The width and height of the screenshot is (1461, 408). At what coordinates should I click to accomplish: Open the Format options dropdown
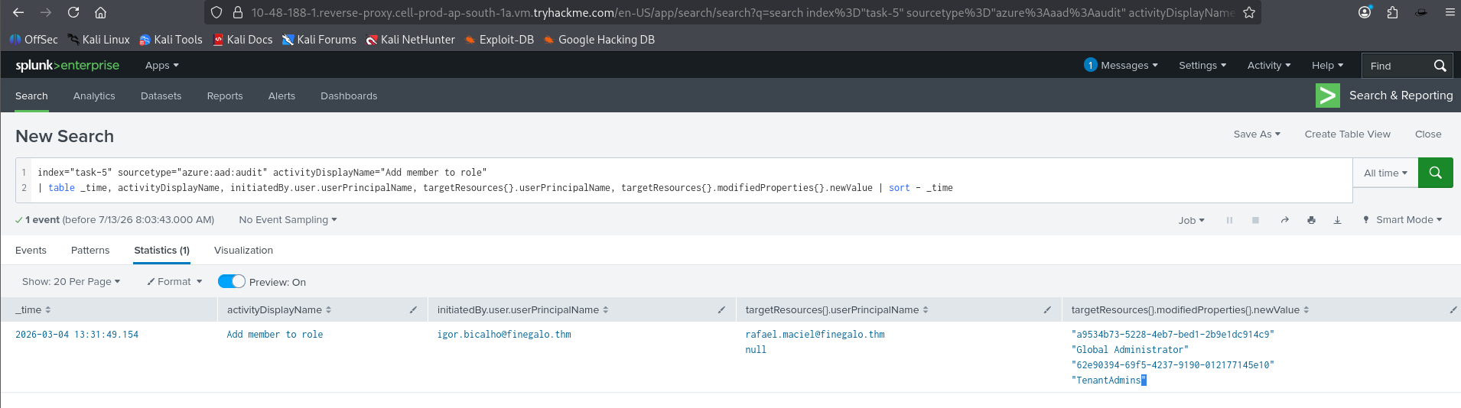click(x=175, y=281)
